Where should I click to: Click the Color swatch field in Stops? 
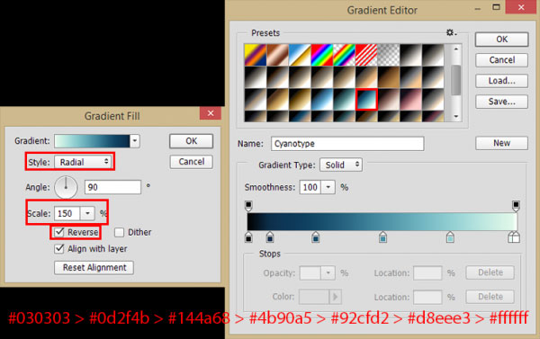[314, 297]
